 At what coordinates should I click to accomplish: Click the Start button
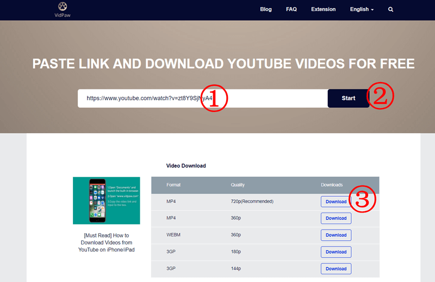click(349, 98)
